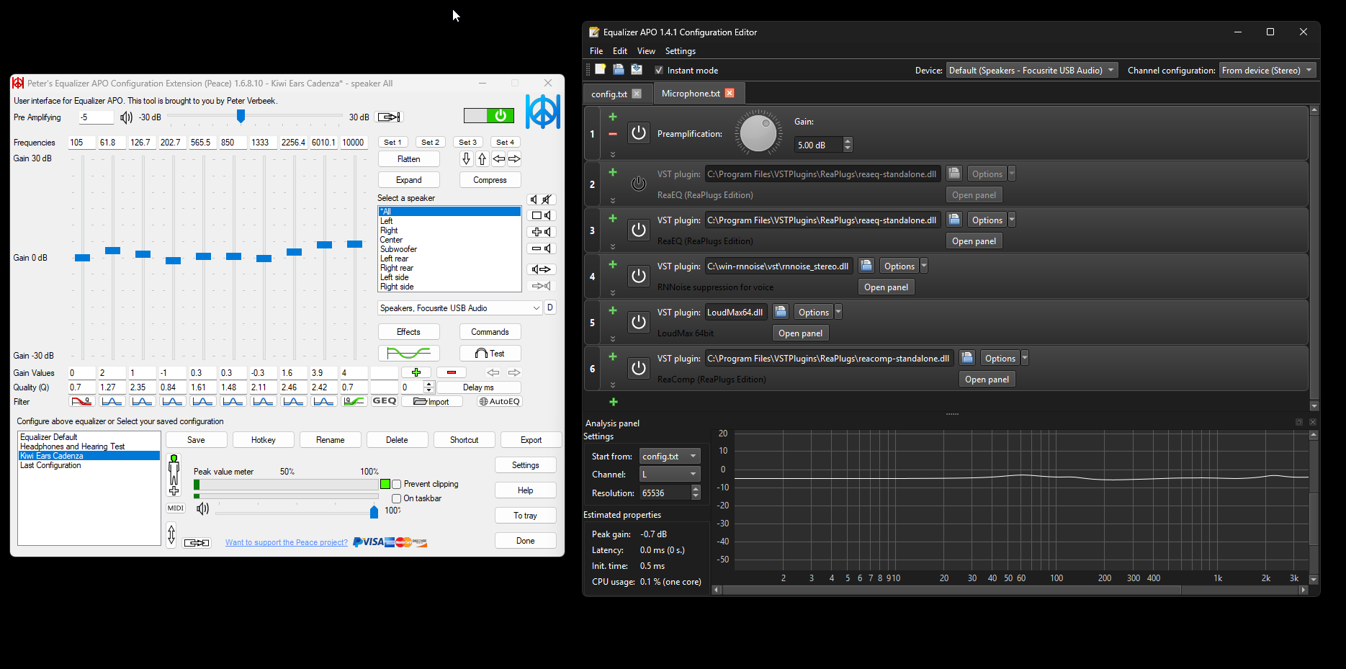Open panel for ReaComp plugin
This screenshot has width=1346, height=669.
987,380
